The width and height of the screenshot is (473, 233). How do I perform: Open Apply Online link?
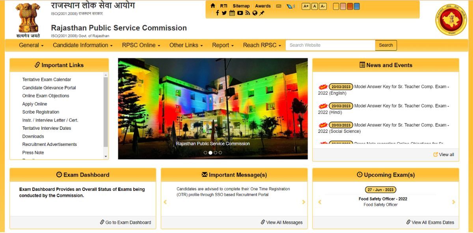pyautogui.click(x=35, y=104)
